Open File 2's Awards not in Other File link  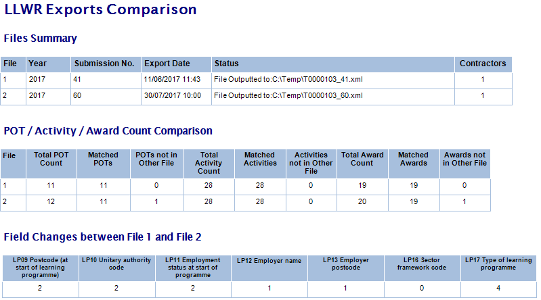tap(464, 203)
